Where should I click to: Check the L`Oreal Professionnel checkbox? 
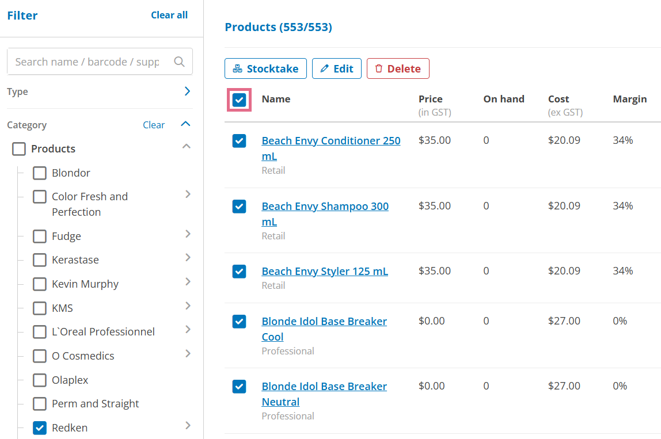pos(40,331)
